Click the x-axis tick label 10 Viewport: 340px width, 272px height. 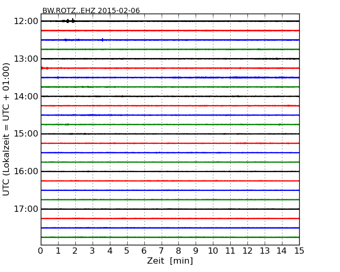tap(213, 251)
